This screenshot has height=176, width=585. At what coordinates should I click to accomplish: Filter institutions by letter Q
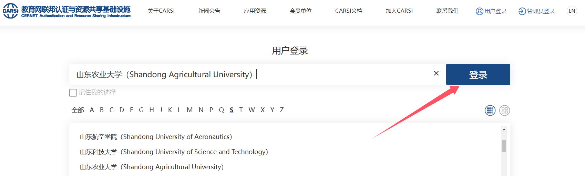(x=222, y=110)
